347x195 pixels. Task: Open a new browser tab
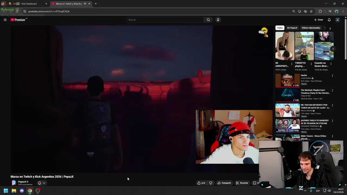[x=96, y=4]
